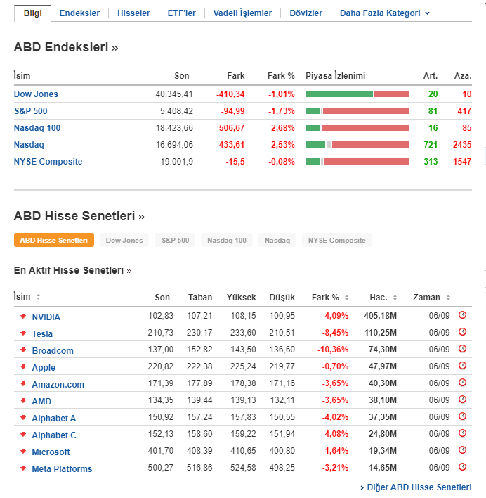Click the red down arrow beside Amazon.com

click(x=22, y=384)
